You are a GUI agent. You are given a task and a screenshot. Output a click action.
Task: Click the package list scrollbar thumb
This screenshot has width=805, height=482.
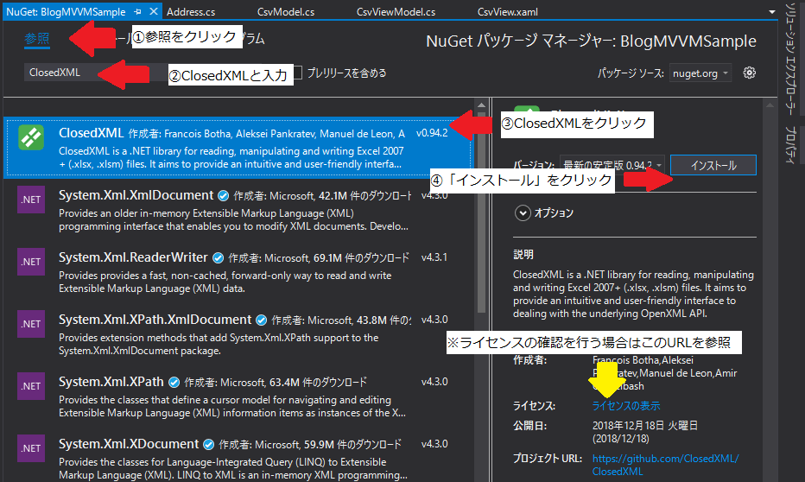(481, 213)
